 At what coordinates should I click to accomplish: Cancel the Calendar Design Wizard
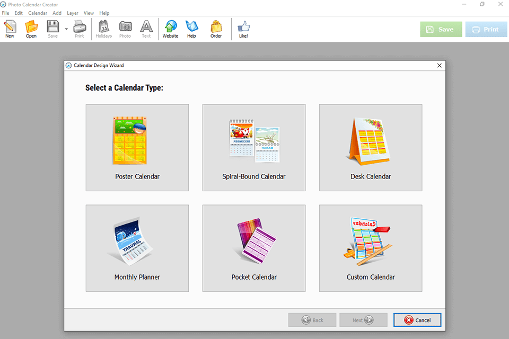tap(417, 320)
